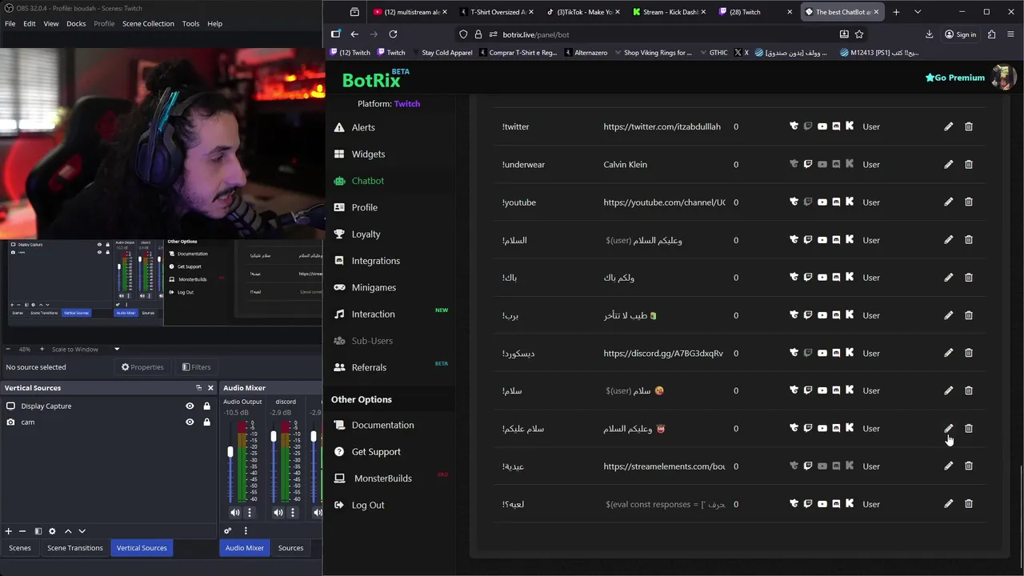
Task: Expand browser tab list chevron
Action: click(x=918, y=12)
